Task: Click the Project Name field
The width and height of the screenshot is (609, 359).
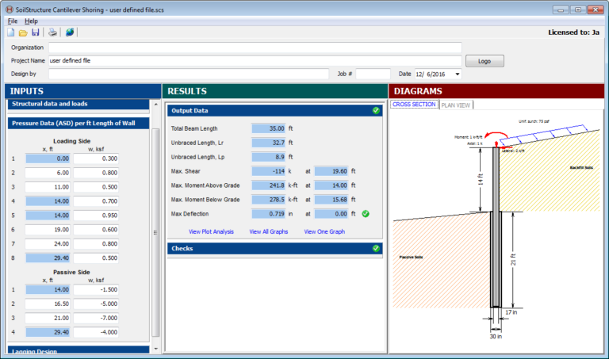Action: [x=255, y=61]
